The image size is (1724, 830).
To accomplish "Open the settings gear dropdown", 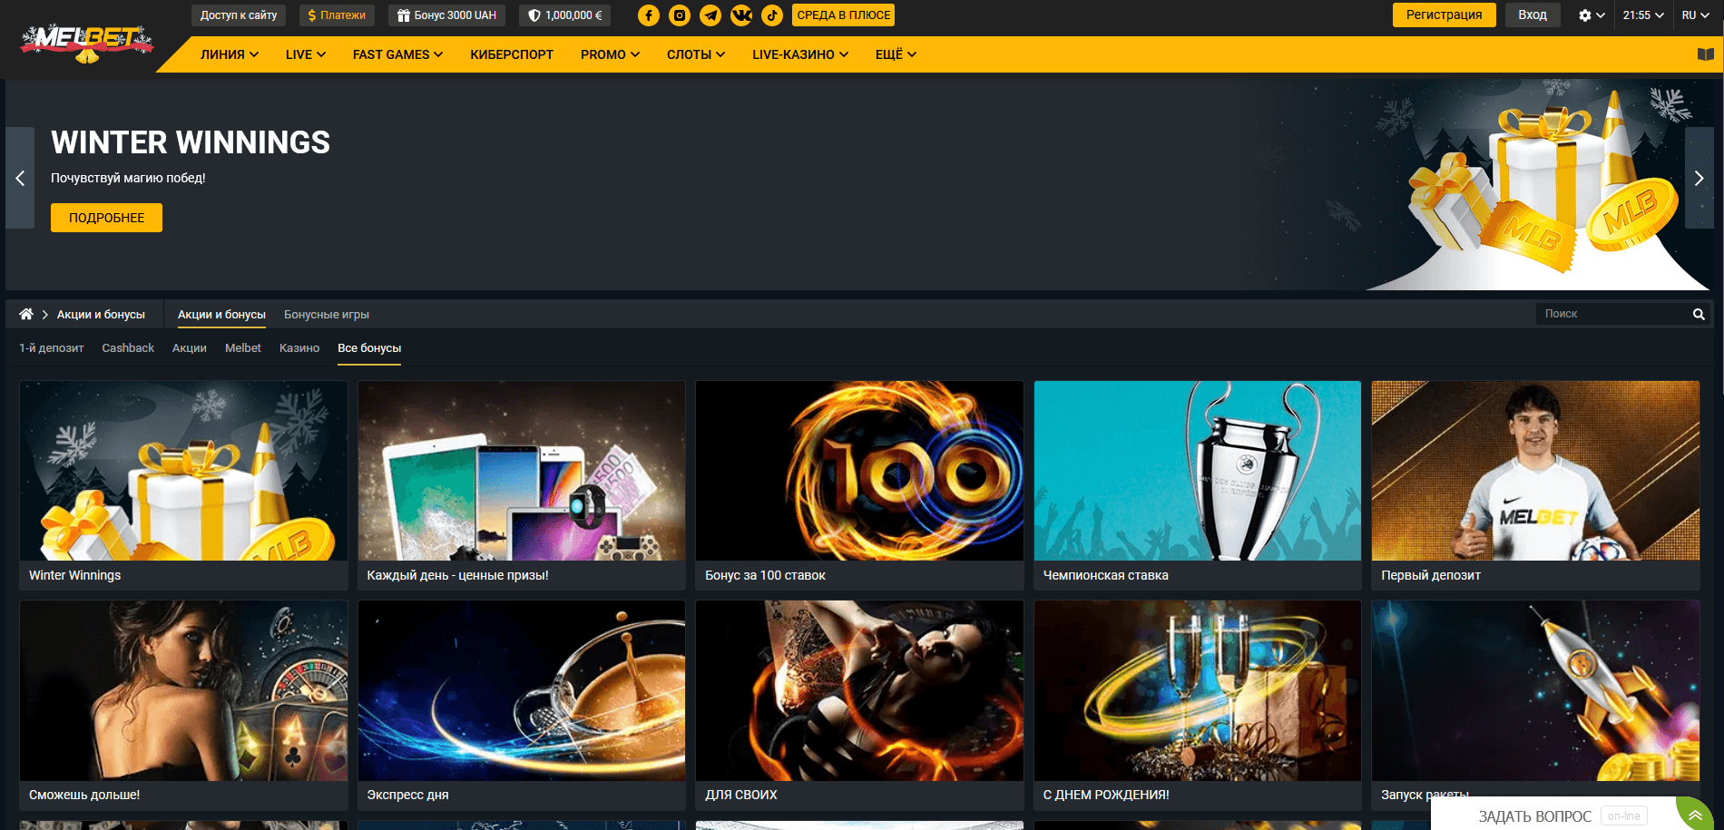I will click(1592, 15).
